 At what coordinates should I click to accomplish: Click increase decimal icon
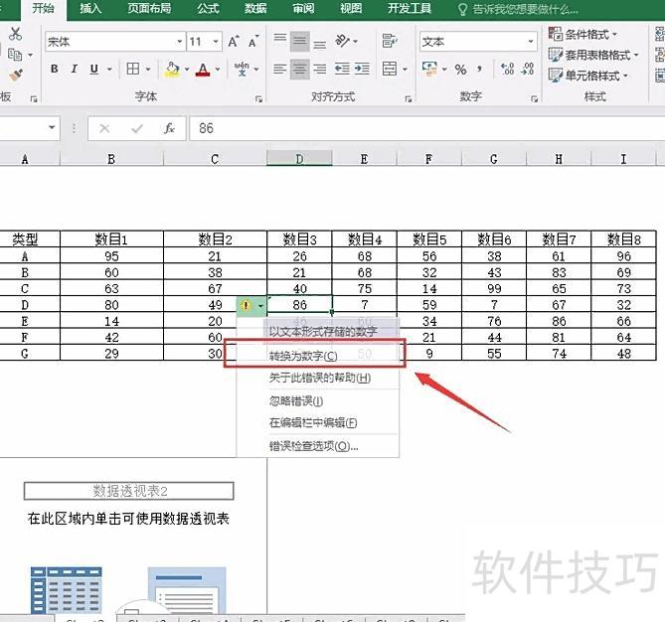click(507, 69)
